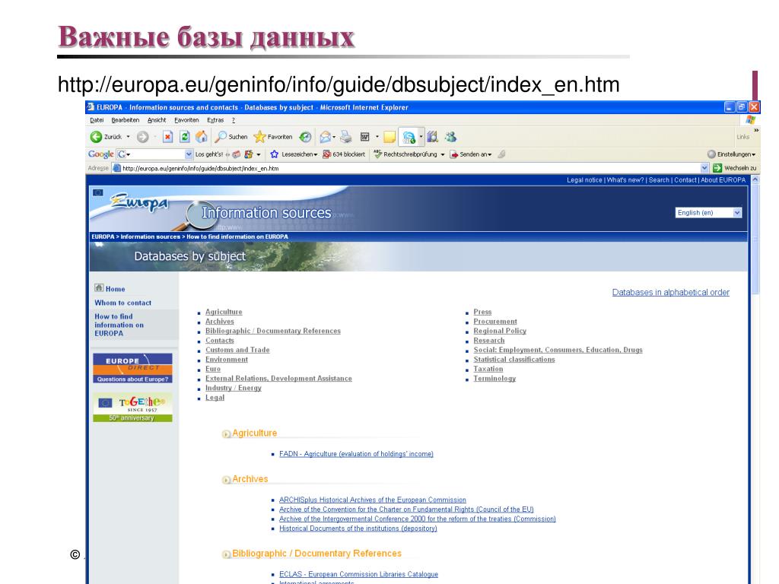The height and width of the screenshot is (584, 779).
Task: Open ARCHISplus Historical Archives link
Action: (x=373, y=500)
